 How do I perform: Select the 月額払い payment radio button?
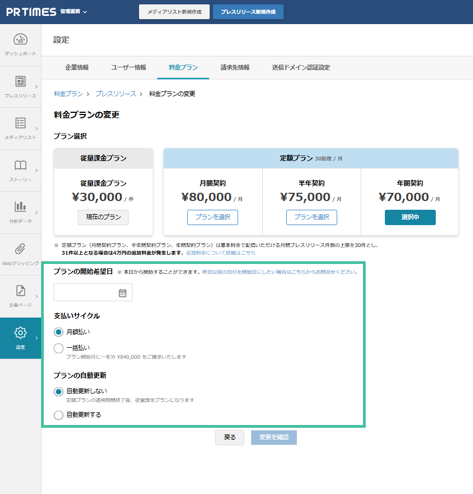pos(59,332)
